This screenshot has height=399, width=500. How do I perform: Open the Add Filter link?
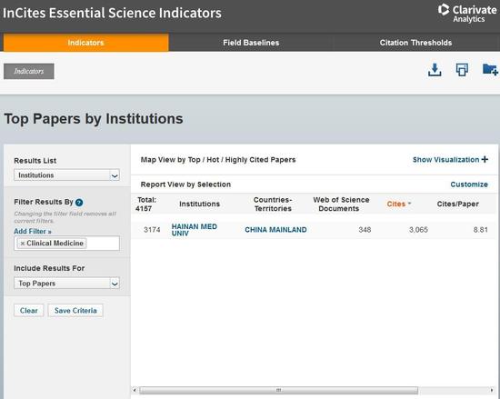coord(33,231)
